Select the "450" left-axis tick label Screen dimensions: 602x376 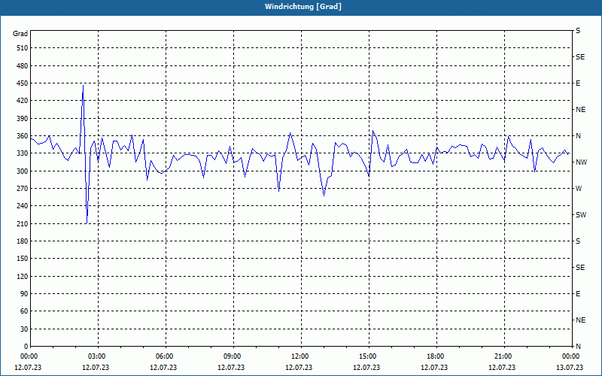tap(23, 83)
